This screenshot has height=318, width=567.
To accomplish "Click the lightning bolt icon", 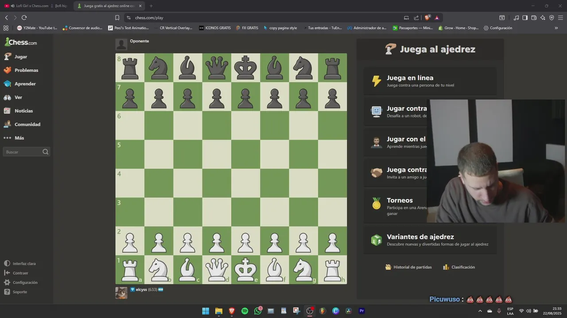I will click(x=376, y=81).
